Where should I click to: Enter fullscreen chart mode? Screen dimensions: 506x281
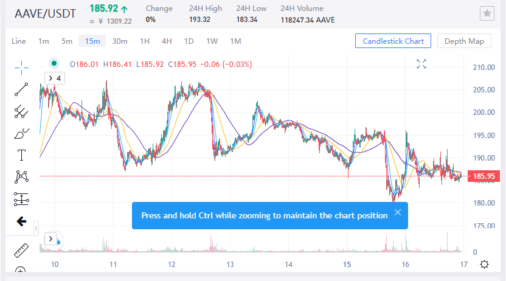421,64
